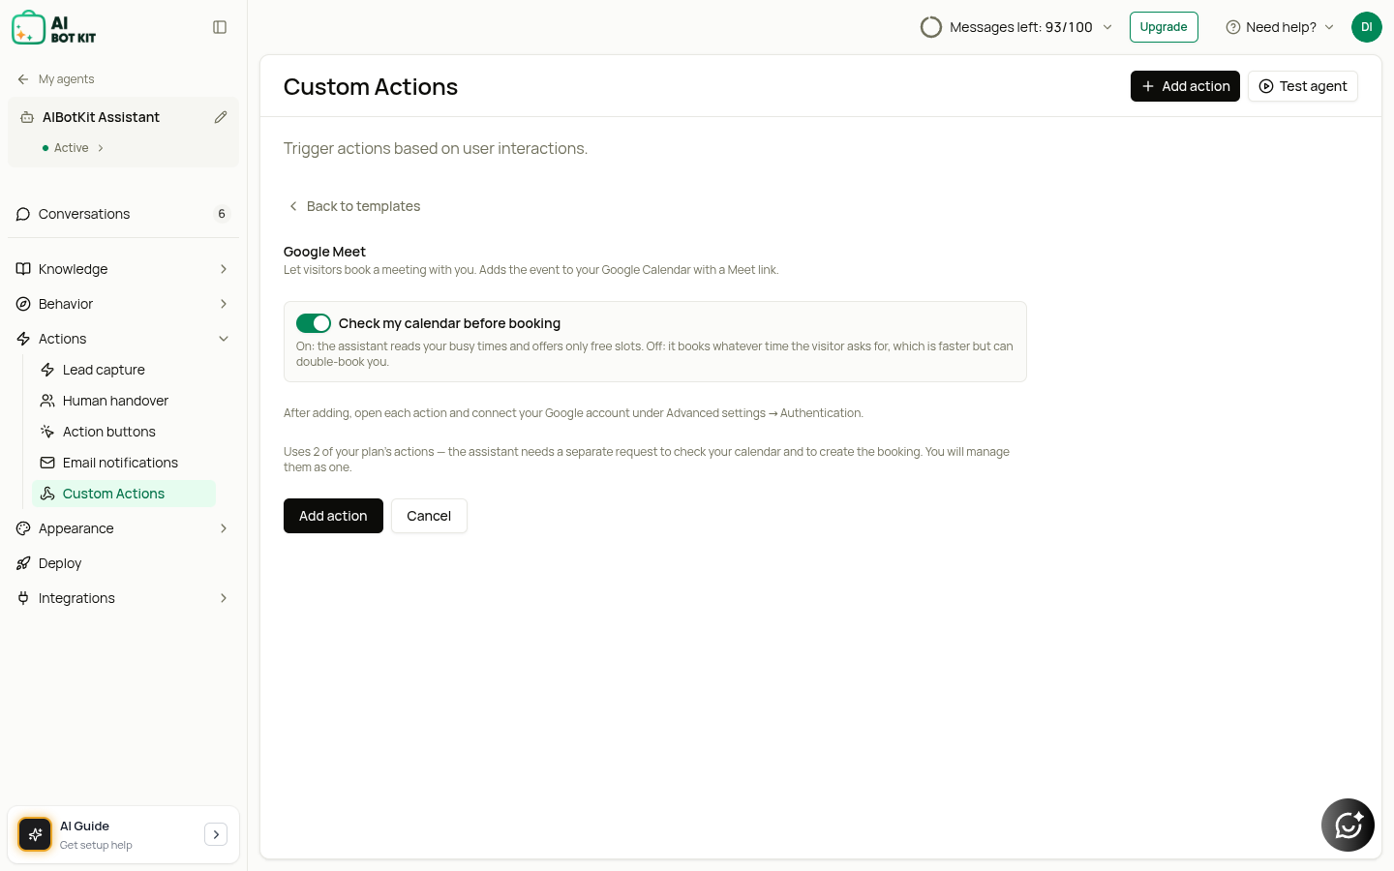Click the Integrations plug icon
This screenshot has height=871, width=1394.
pos(23,598)
